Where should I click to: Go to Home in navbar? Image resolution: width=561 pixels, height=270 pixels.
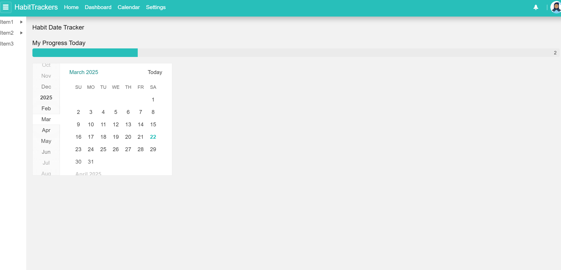[x=71, y=7]
